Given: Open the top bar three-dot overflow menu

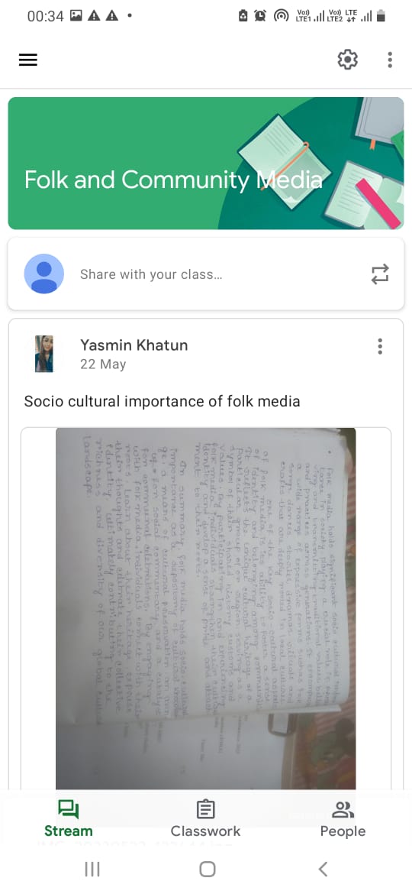Looking at the screenshot, I should coord(390,60).
